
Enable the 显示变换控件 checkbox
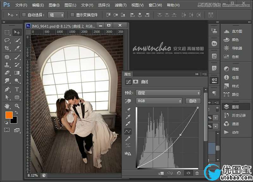tap(72, 15)
